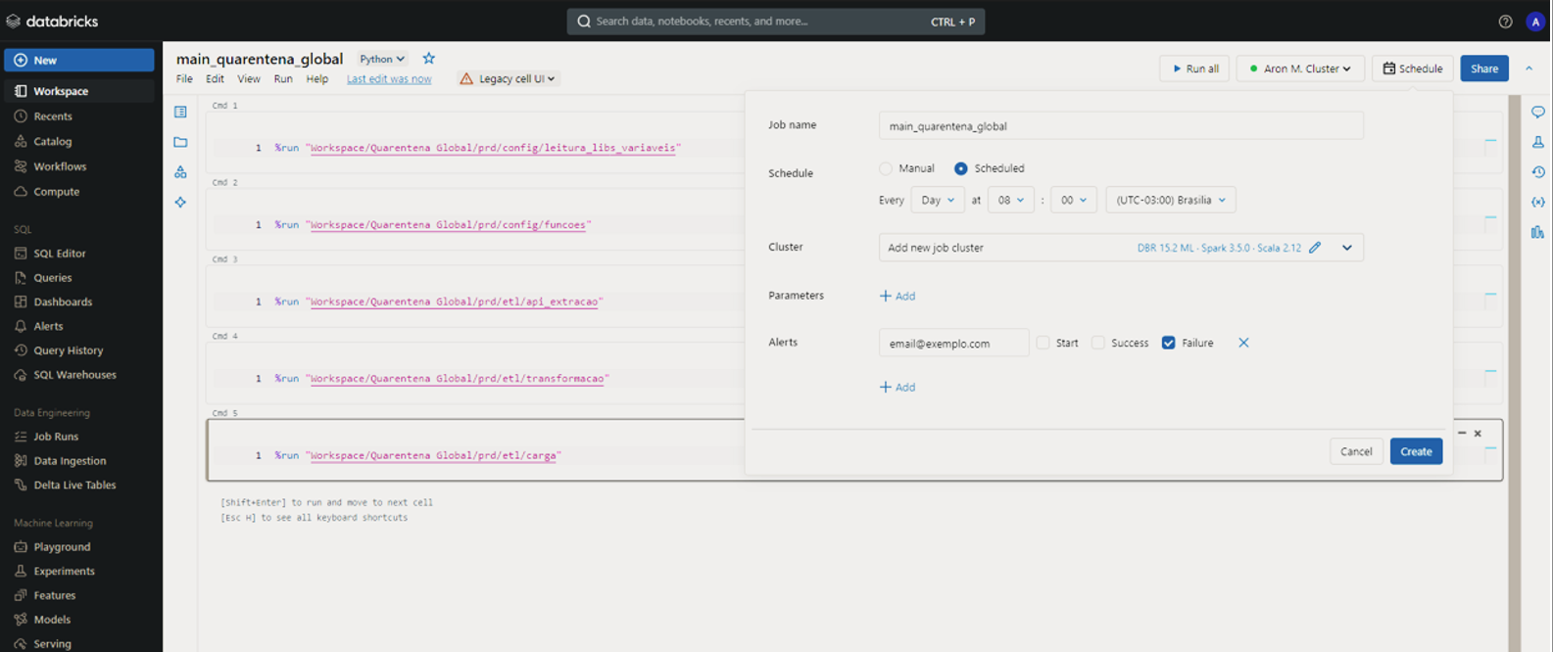Open the user avatar A menu

coord(1535,22)
